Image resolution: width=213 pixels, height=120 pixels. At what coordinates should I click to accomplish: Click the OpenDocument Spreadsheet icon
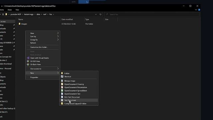62,91
